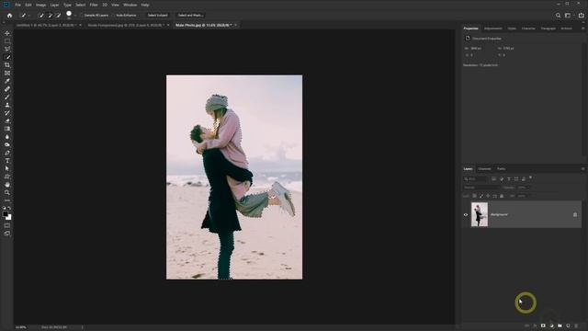This screenshot has width=588, height=331.
Task: Switch to the Channels tab
Action: tap(484, 169)
